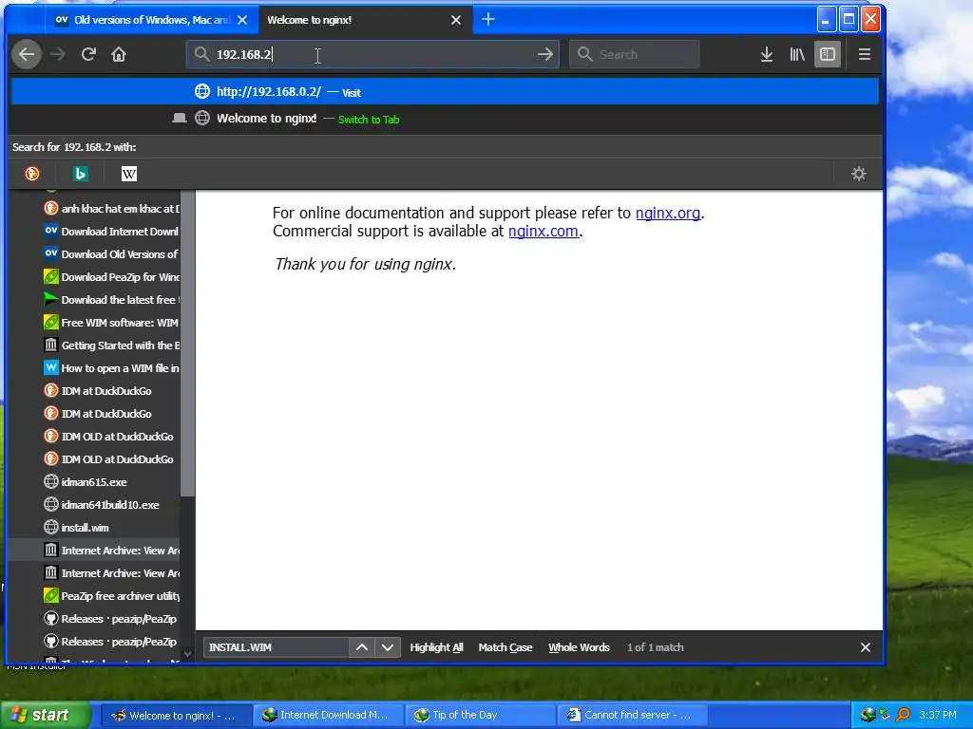Click the sidebar scrollbar down arrow
The image size is (973, 729).
[187, 653]
